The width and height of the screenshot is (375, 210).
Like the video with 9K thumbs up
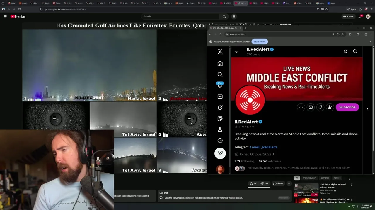[x=253, y=183]
